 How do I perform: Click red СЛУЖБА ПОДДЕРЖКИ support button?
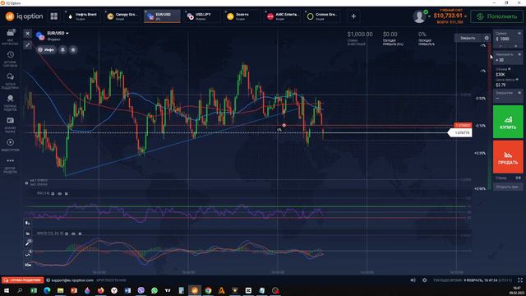tap(23, 280)
